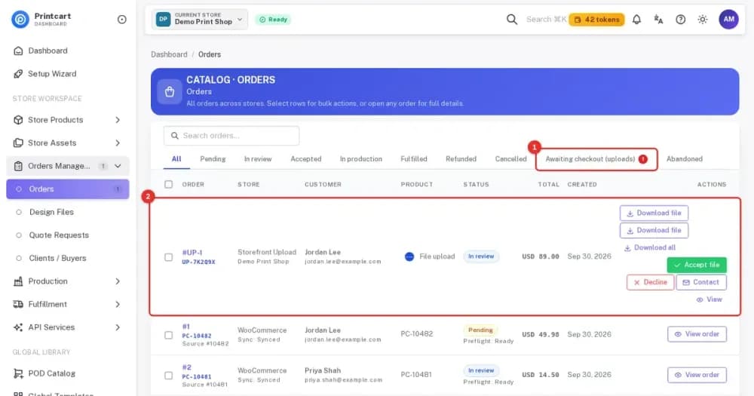Collapse sidebar using the circle icon
The width and height of the screenshot is (754, 396).
coord(122,20)
